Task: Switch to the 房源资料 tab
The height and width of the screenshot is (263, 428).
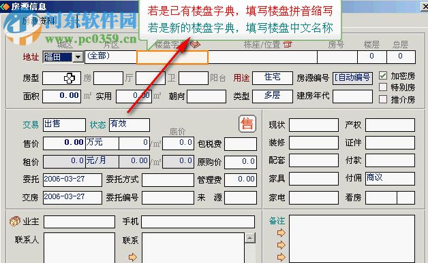Action: tap(38, 20)
